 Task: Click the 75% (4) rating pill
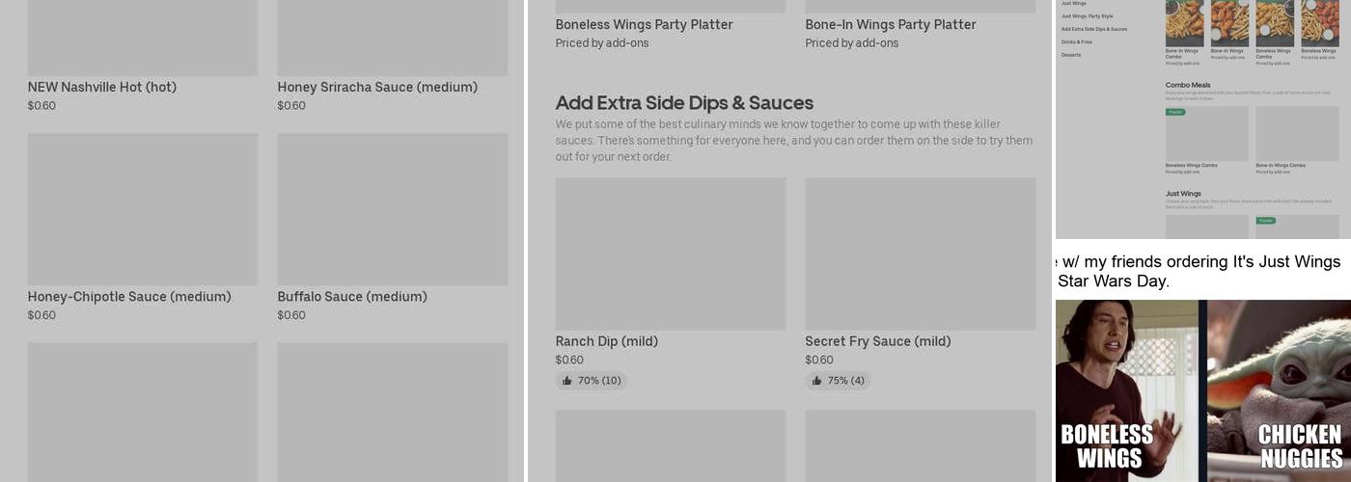838,381
